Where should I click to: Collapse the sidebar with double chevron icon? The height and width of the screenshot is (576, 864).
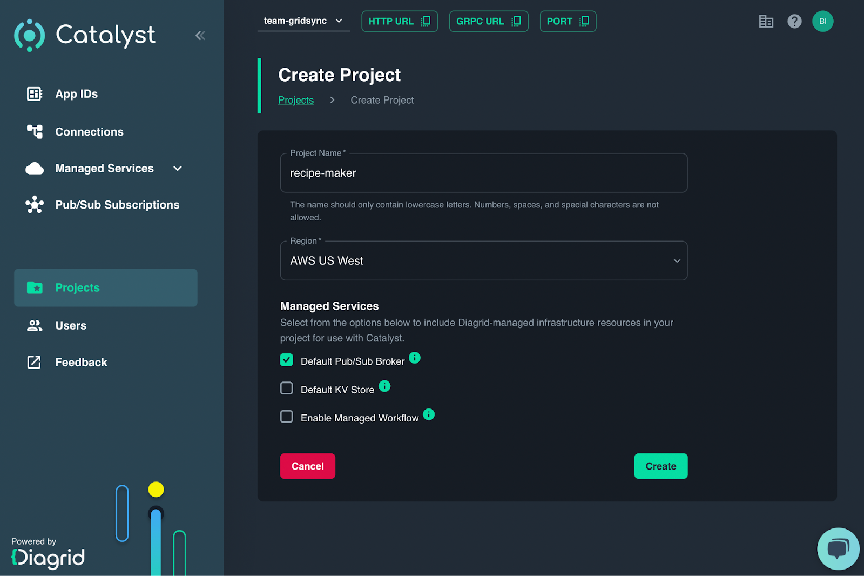tap(200, 36)
